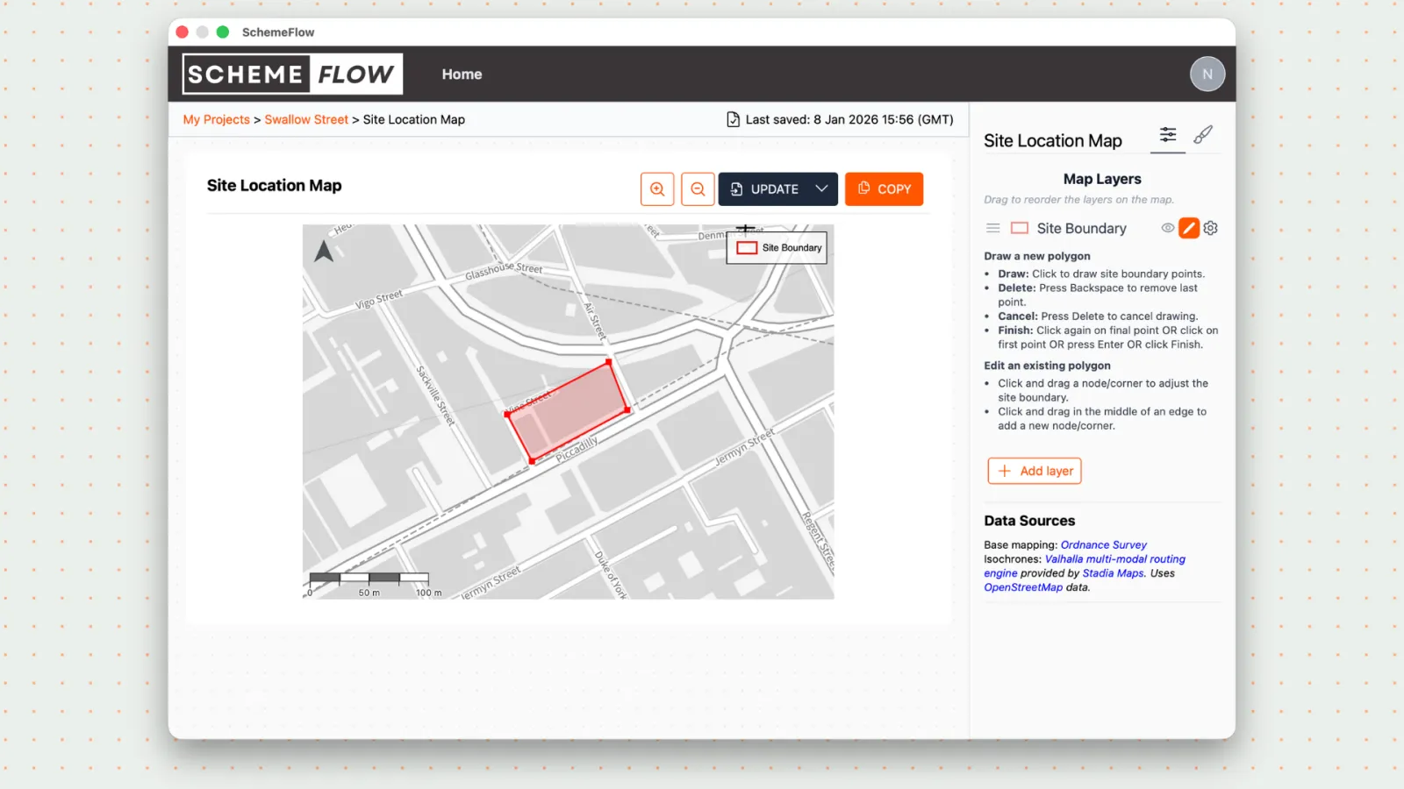Image resolution: width=1404 pixels, height=789 pixels.
Task: Click the COPY button
Action: pyautogui.click(x=884, y=188)
